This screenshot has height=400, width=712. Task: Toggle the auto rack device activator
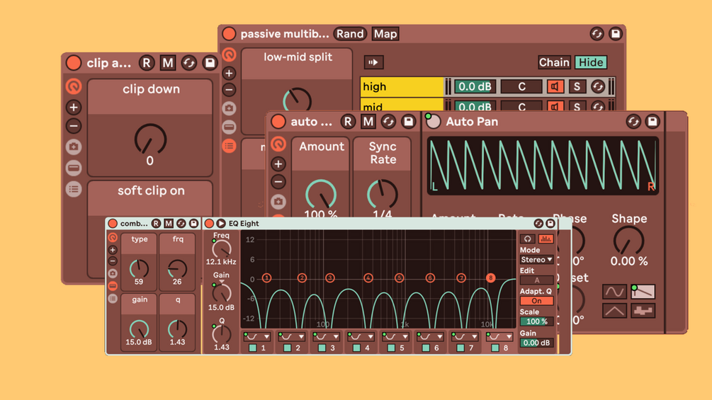278,122
